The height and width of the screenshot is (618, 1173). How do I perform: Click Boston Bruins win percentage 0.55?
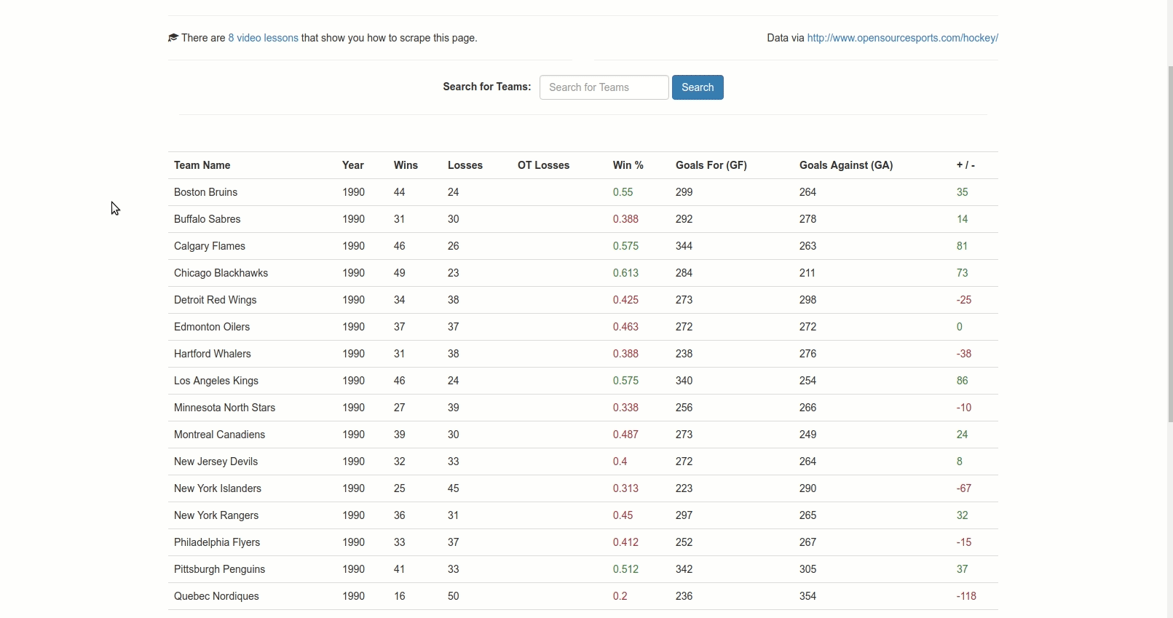click(623, 192)
